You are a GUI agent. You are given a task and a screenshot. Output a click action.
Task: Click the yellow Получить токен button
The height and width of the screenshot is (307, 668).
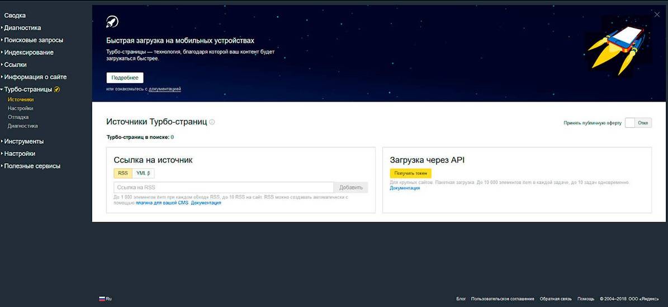tap(410, 173)
